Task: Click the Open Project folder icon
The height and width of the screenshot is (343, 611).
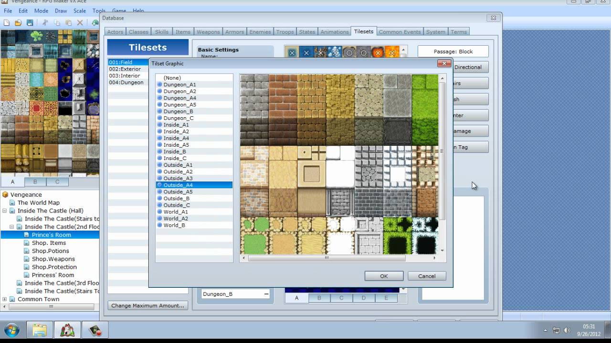Action: 18,22
